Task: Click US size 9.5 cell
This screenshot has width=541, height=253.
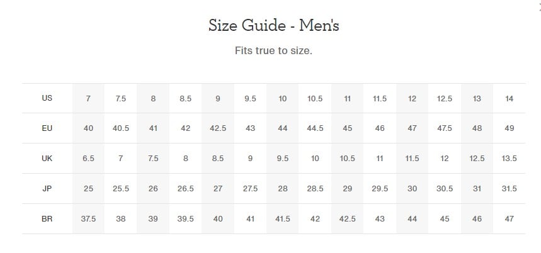Action: pos(250,99)
